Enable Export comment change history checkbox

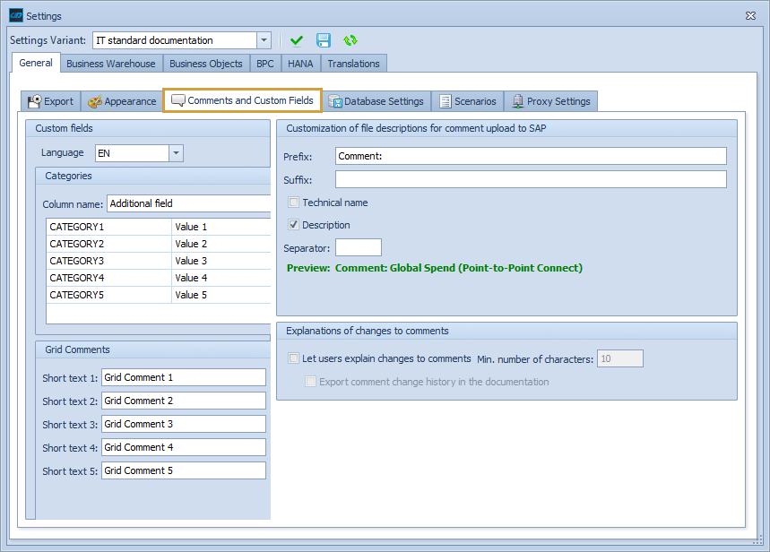309,381
